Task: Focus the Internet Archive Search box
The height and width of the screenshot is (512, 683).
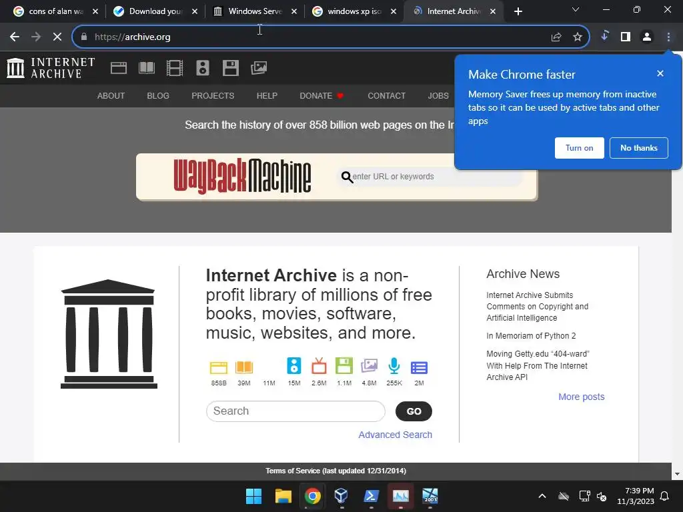Action: point(295,411)
